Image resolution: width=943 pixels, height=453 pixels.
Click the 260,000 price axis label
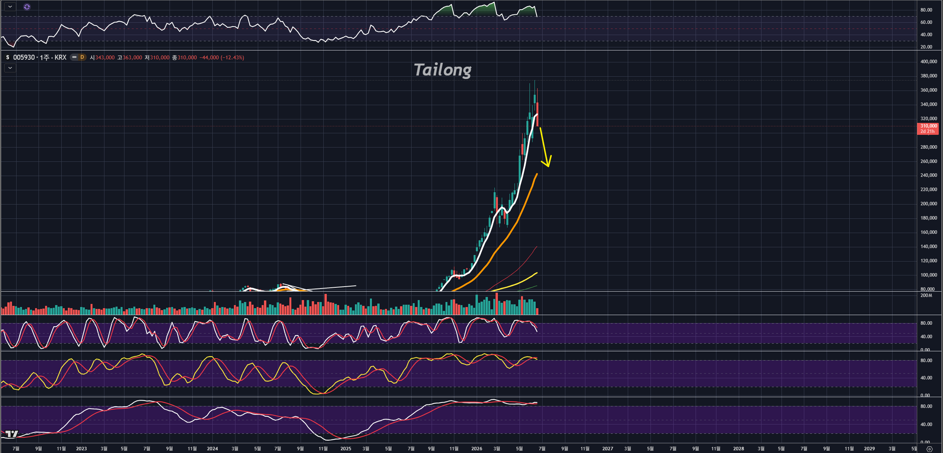point(929,161)
